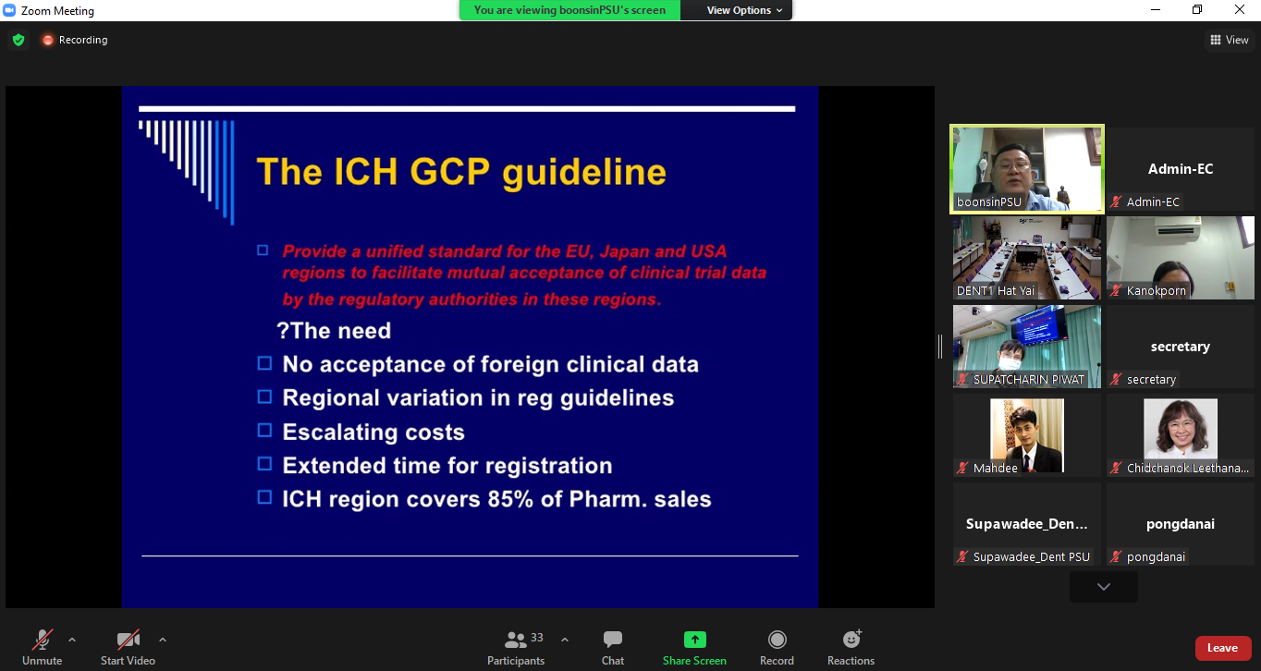Image resolution: width=1261 pixels, height=671 pixels.
Task: Click the green encryption shield icon
Action: (18, 40)
